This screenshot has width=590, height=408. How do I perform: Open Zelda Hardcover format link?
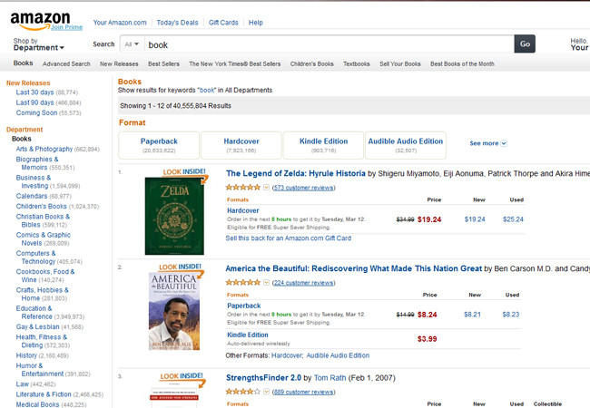[x=243, y=210]
